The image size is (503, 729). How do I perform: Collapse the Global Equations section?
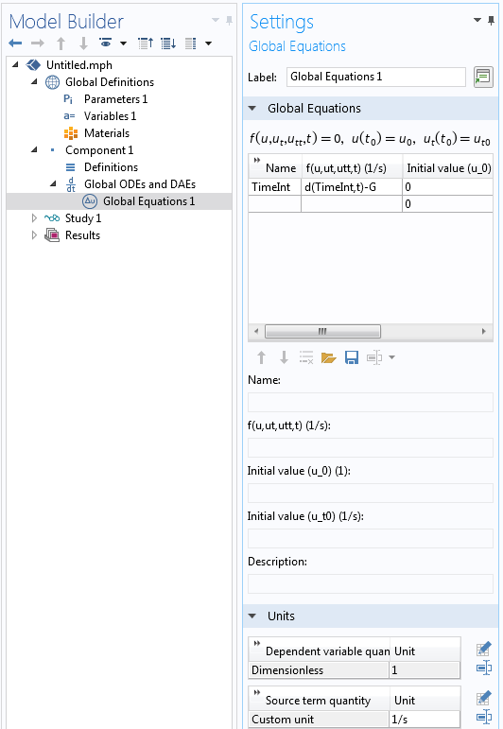pos(252,109)
